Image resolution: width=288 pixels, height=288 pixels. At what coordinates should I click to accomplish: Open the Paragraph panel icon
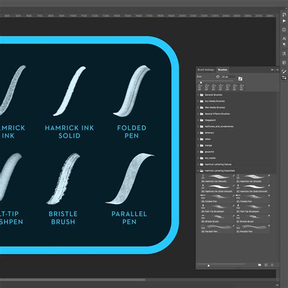284,44
